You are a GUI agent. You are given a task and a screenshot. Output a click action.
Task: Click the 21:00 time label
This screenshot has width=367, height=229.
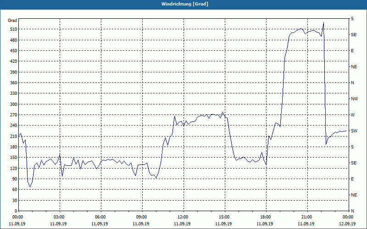(307, 217)
